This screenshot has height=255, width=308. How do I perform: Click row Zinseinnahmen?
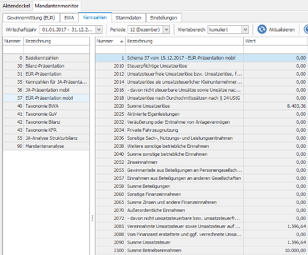coord(201,162)
